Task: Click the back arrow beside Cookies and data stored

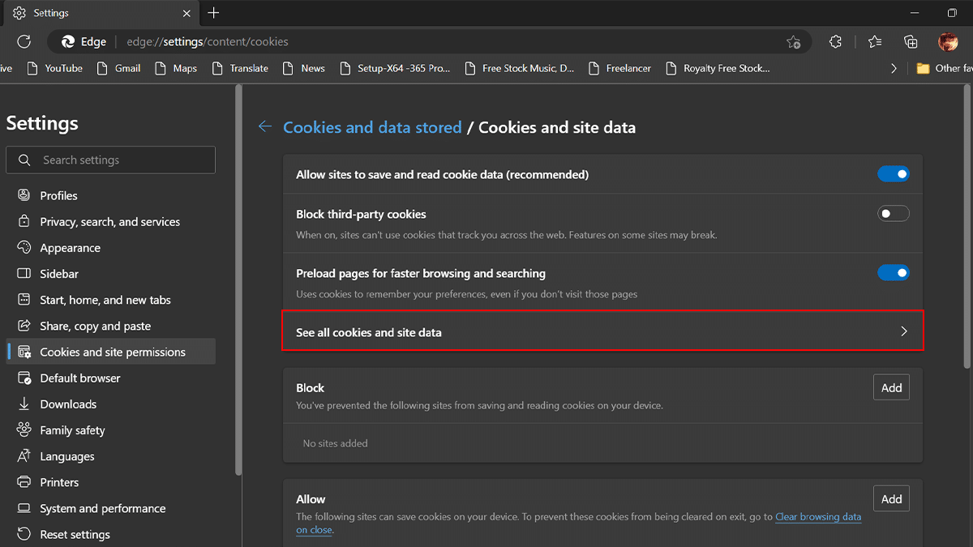Action: coord(264,126)
